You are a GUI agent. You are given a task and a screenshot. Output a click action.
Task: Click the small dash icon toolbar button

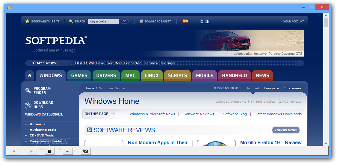68,151
